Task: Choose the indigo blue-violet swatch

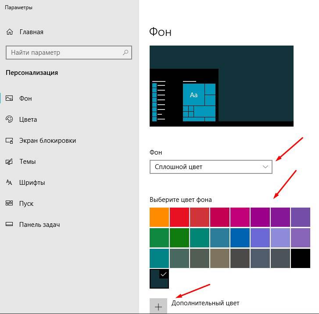Action: coord(260,238)
